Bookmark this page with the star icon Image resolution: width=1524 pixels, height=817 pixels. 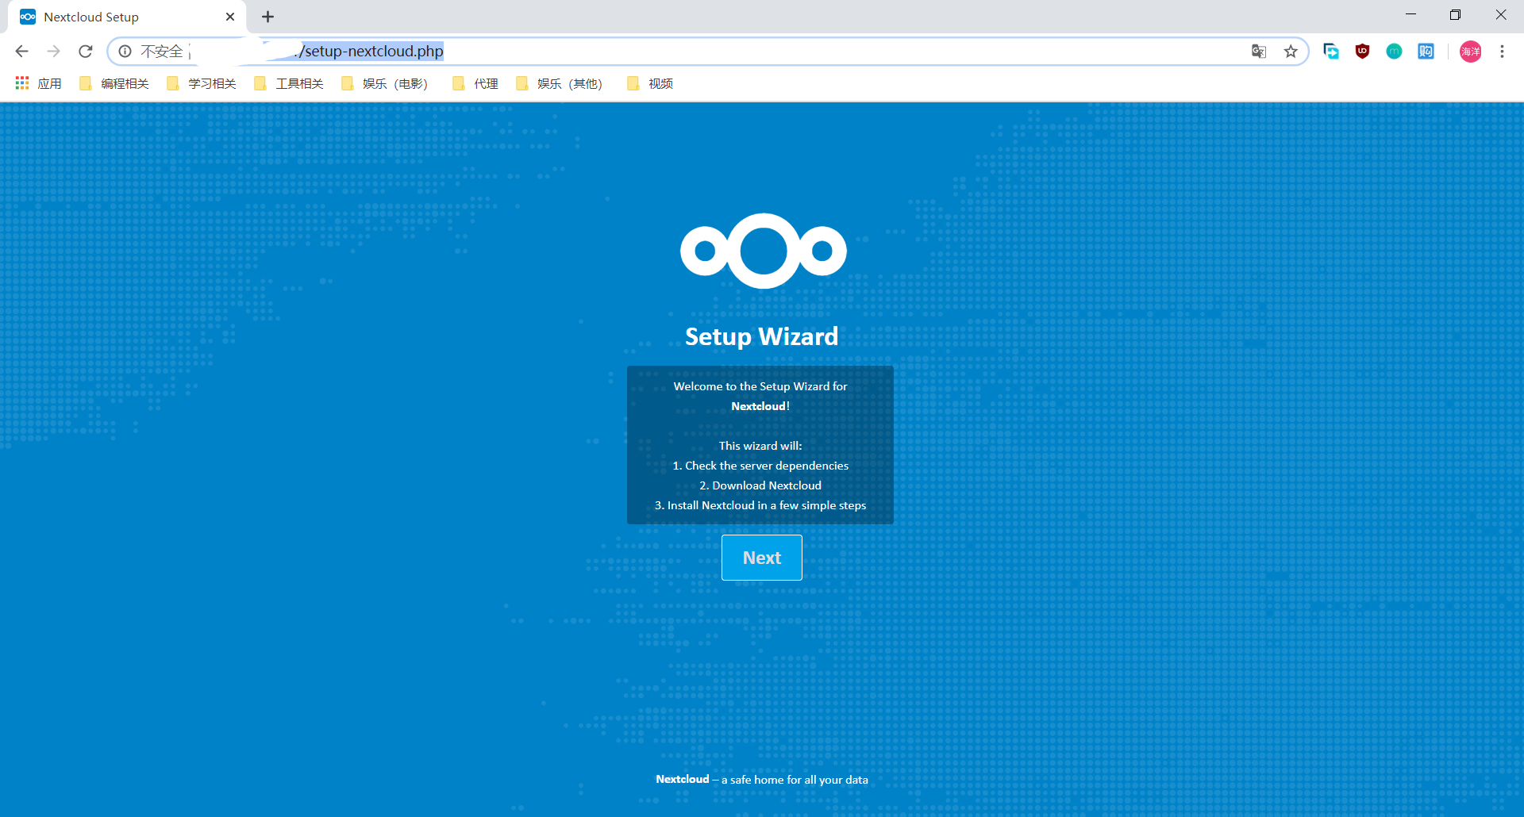[1291, 52]
